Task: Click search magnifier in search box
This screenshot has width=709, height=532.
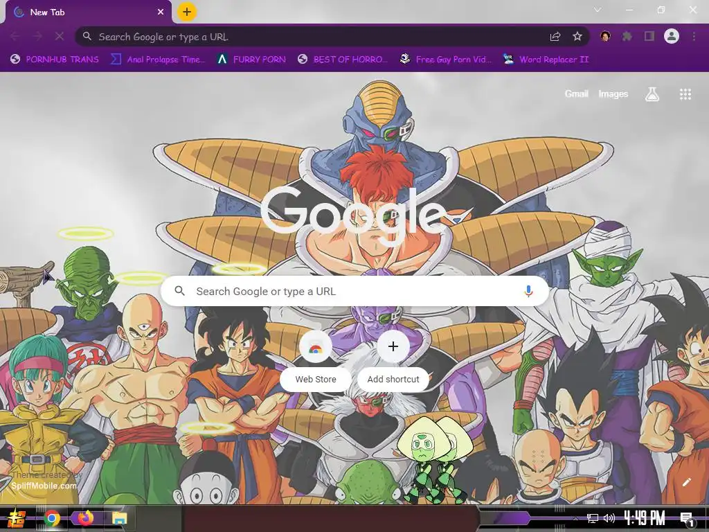Action: click(x=179, y=291)
